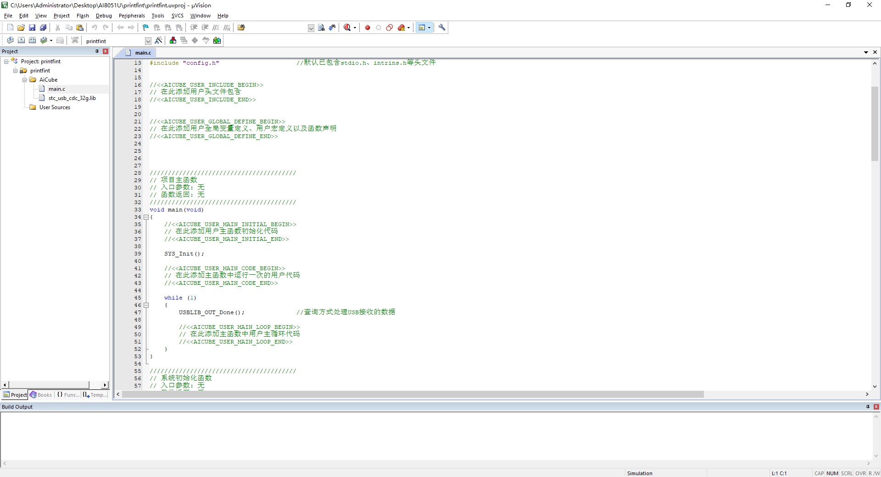Collapse the main function code fold
The width and height of the screenshot is (881, 477).
click(x=146, y=217)
